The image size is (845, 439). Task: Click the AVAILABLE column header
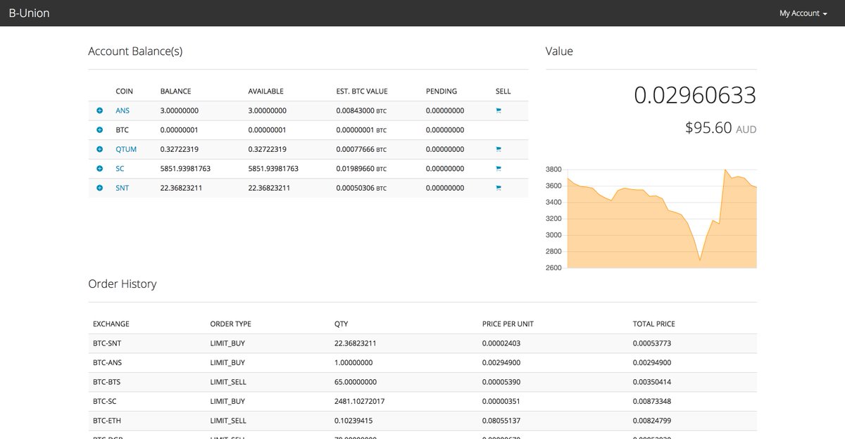266,91
